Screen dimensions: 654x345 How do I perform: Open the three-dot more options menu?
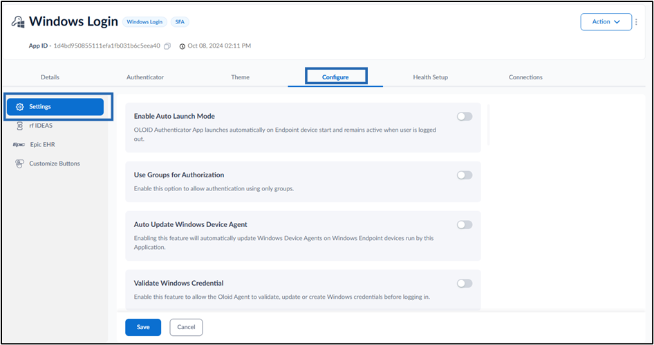(x=636, y=22)
